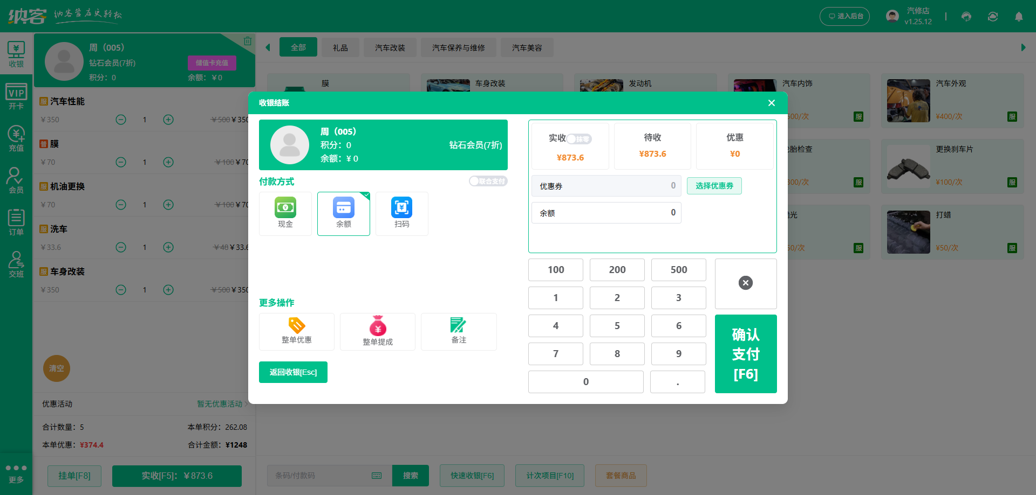Open whole-order commission (整单提成)

tap(377, 331)
